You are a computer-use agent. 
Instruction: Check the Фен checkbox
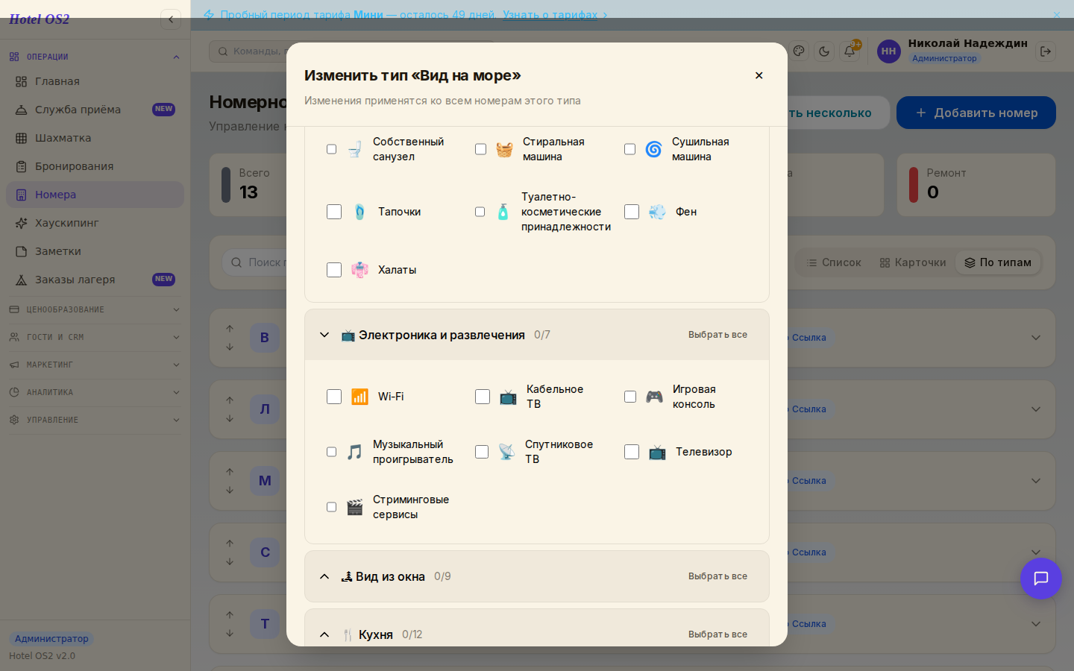pyautogui.click(x=632, y=212)
